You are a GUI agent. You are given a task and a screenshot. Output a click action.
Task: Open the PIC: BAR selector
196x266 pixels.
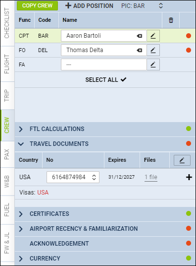coord(142,6)
